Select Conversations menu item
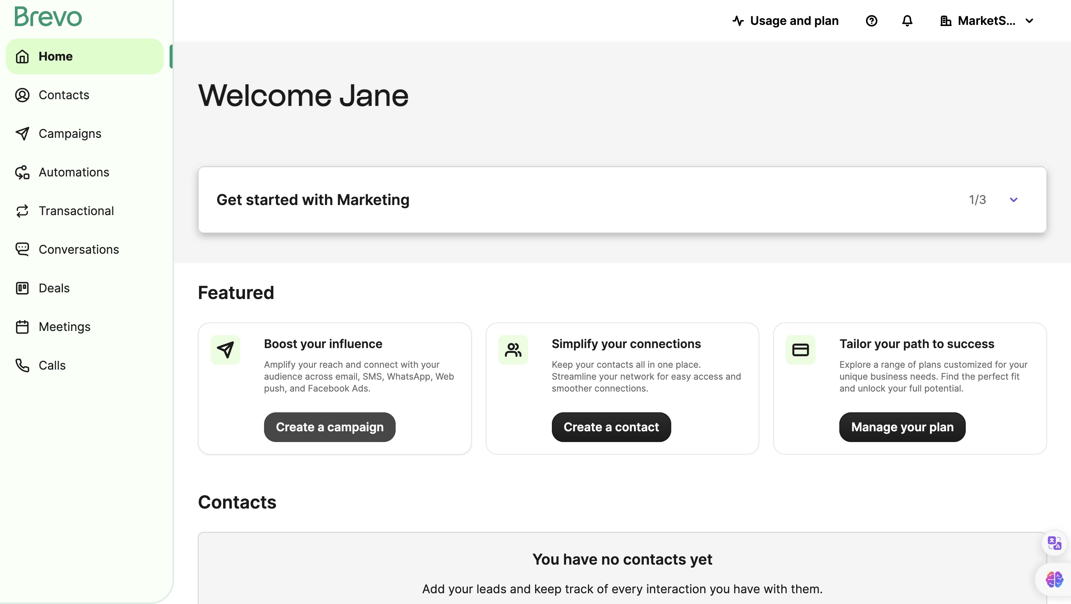This screenshot has width=1071, height=604. coord(78,250)
